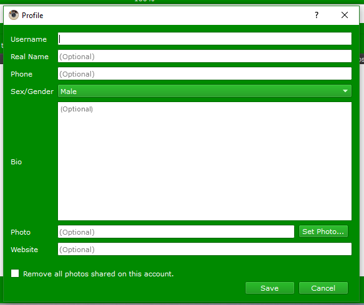Click the Sex/Gender field label
Viewport: 364px width, 305px height.
(32, 91)
